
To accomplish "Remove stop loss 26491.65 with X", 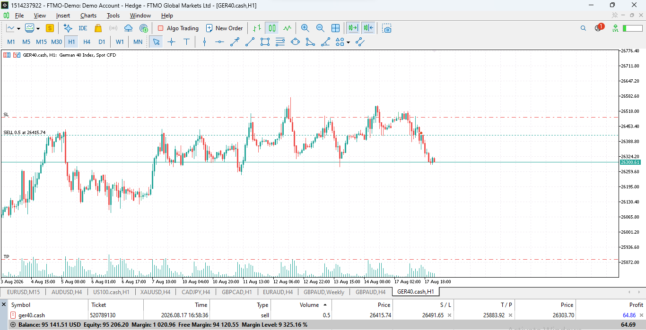I will coord(449,315).
